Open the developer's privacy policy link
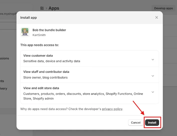Image resolution: width=177 pixels, height=136 pixels. pos(112,109)
